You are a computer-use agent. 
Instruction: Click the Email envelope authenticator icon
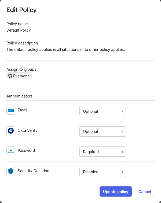11,110
